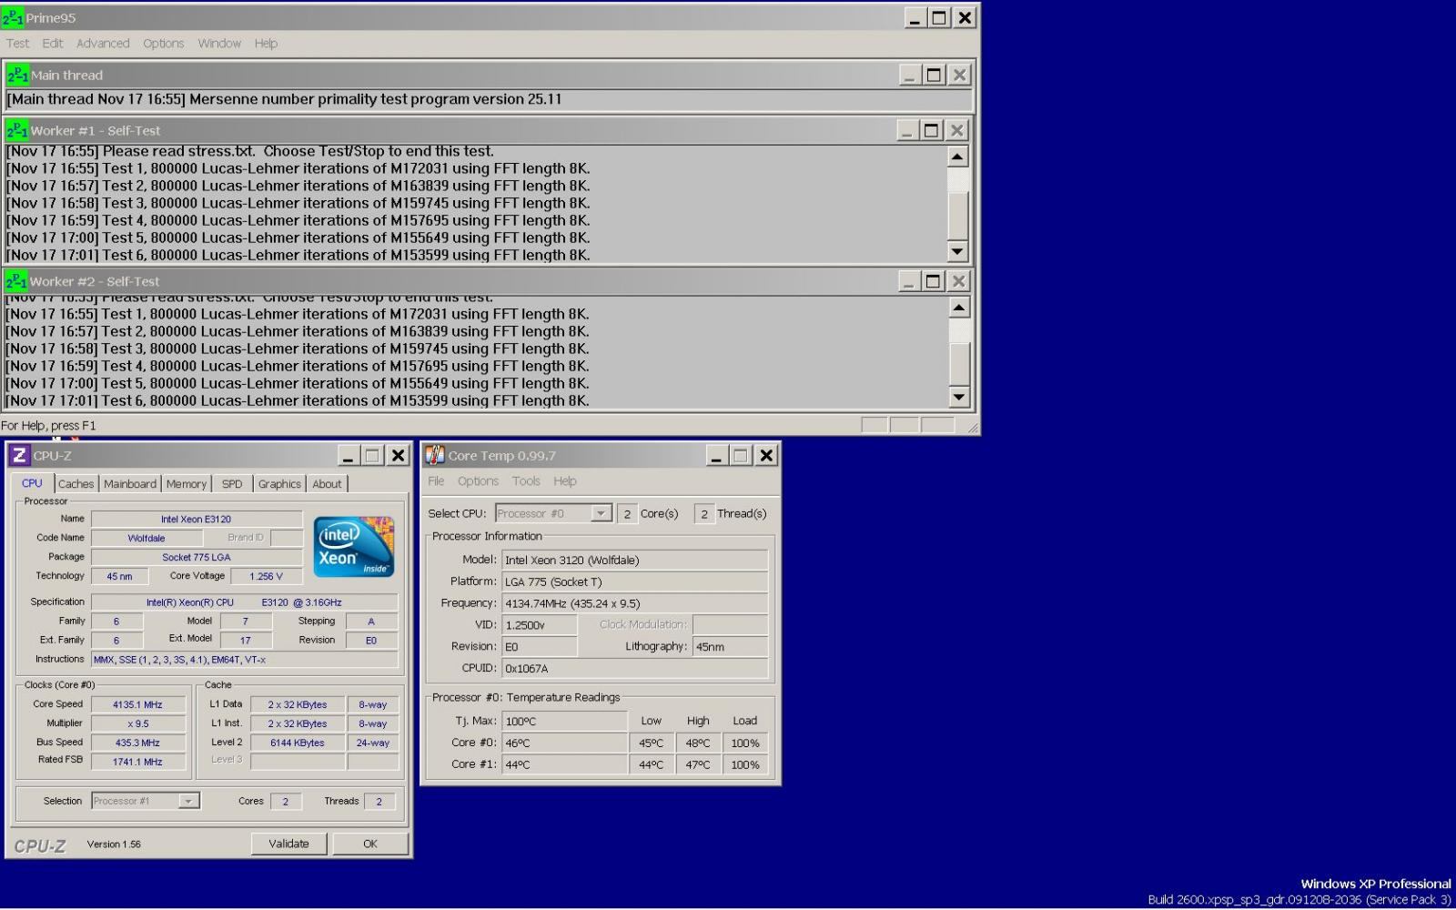1456x910 pixels.
Task: Open the Window menu in Prime95
Action: point(219,43)
